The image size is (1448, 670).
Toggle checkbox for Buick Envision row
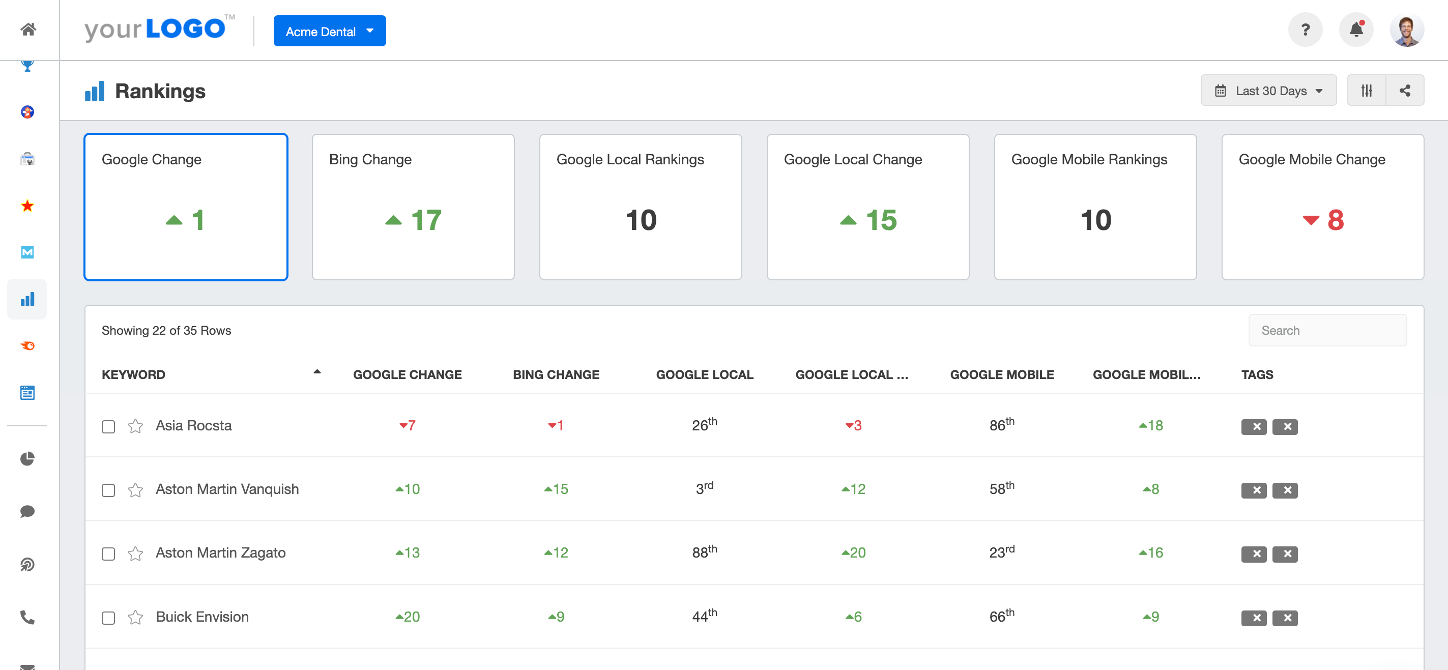pyautogui.click(x=109, y=618)
